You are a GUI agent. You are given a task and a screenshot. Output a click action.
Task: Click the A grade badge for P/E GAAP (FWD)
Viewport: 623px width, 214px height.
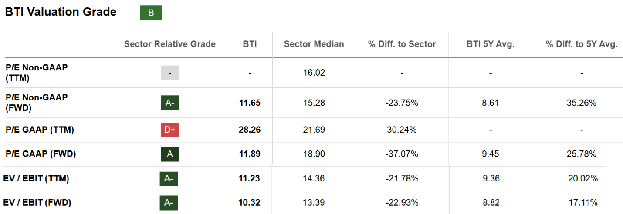170,154
